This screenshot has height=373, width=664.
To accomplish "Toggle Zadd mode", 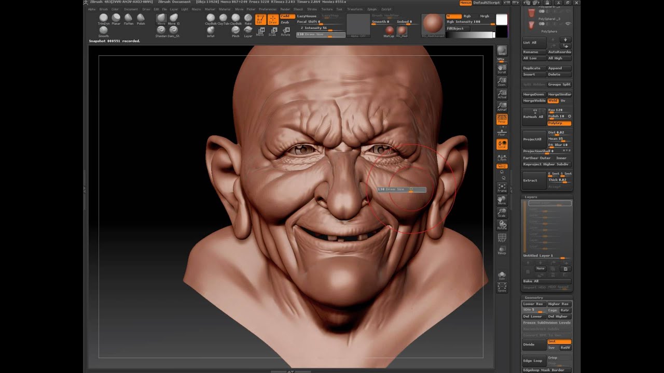I will pos(287,16).
